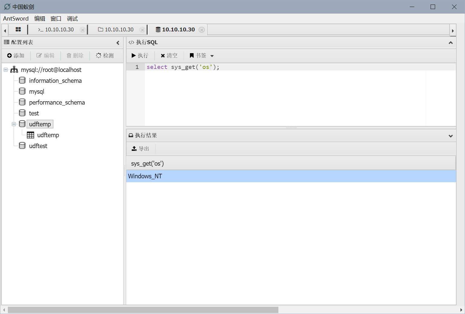Click 检测 to test the connection
The width and height of the screenshot is (465, 314).
click(105, 56)
